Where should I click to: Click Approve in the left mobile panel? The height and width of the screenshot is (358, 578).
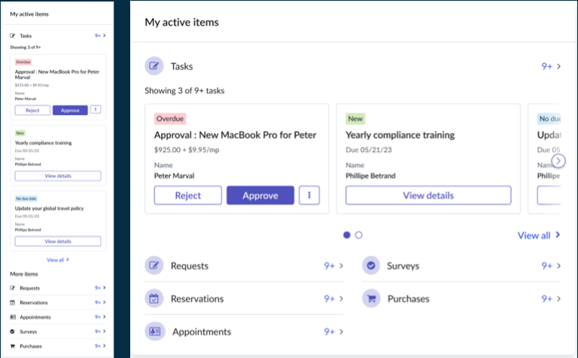[70, 110]
